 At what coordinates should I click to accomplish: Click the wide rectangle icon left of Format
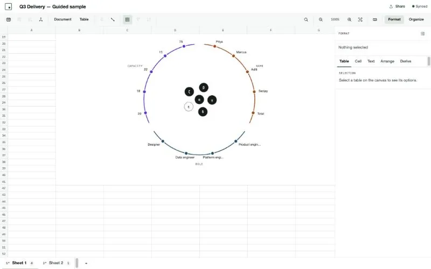point(374,19)
